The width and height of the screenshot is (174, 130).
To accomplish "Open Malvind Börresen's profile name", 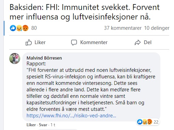I will point(44,58).
